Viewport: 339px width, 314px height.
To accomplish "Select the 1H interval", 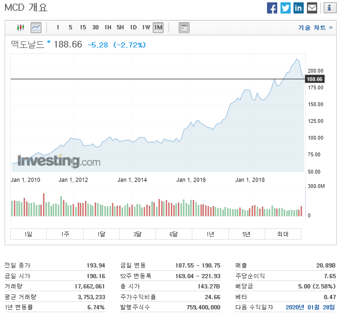I will coord(108,27).
